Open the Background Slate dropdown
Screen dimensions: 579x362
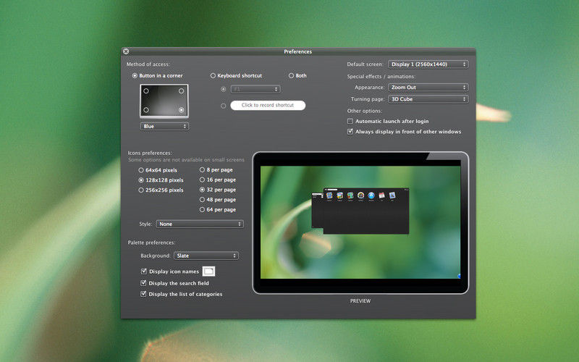tap(206, 256)
